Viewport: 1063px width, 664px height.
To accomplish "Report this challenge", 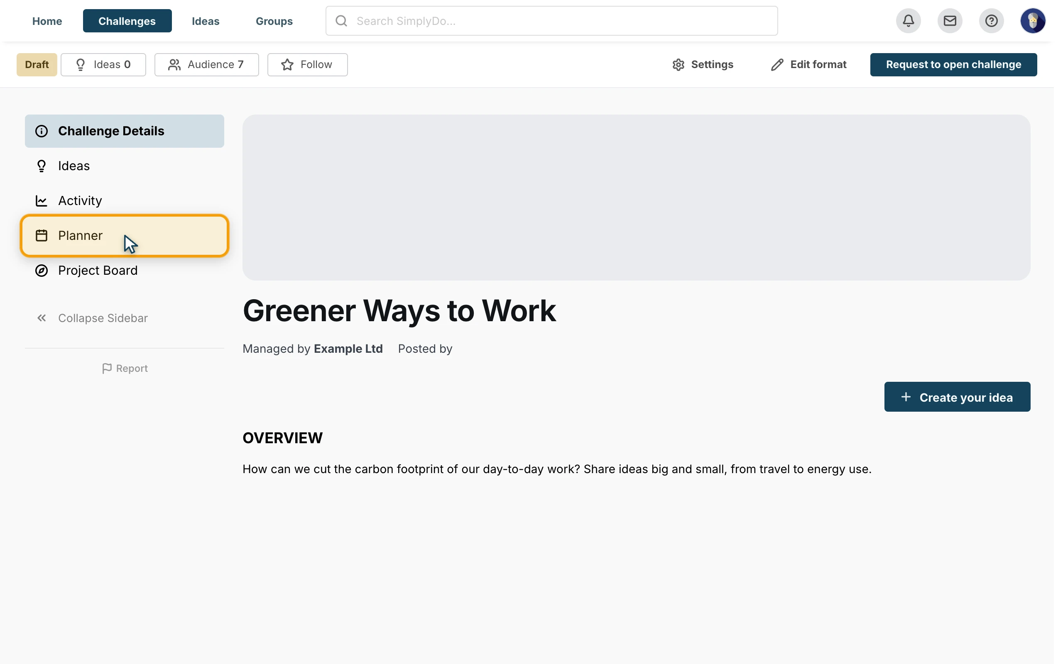I will [x=125, y=369].
